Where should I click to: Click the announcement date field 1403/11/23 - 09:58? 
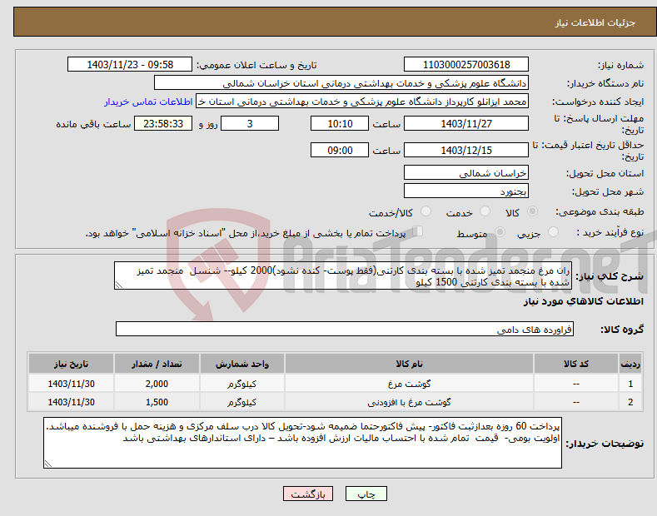[x=130, y=65]
